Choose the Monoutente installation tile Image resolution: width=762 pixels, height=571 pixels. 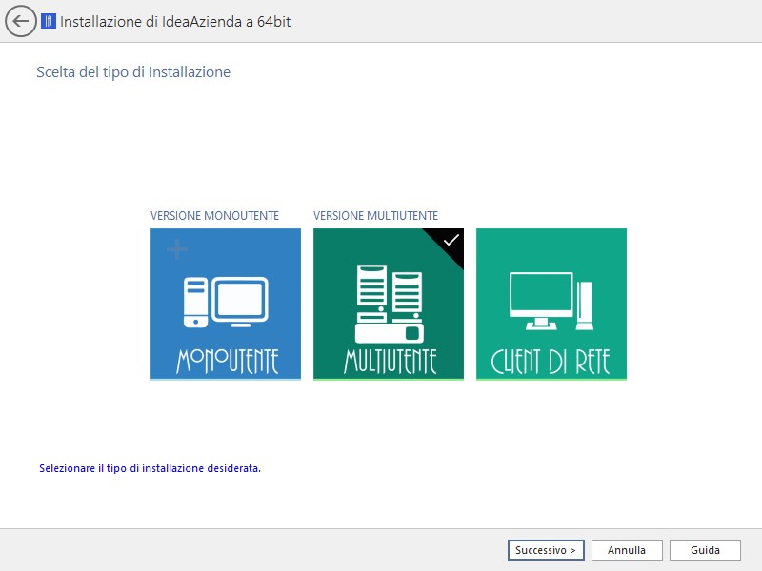(x=226, y=304)
